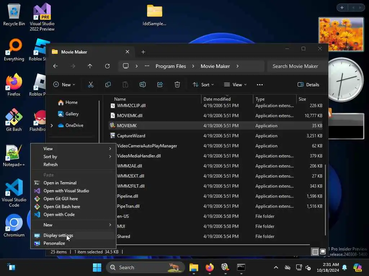Choose Personalize in context menu
Image resolution: width=369 pixels, height=276 pixels.
pos(74,243)
